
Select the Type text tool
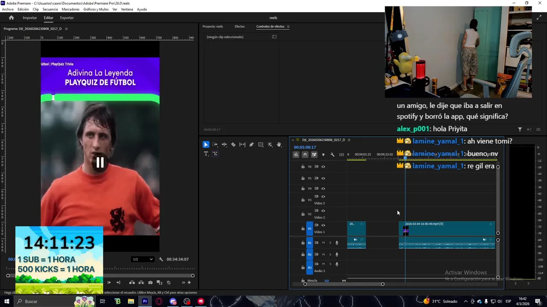coord(206,153)
